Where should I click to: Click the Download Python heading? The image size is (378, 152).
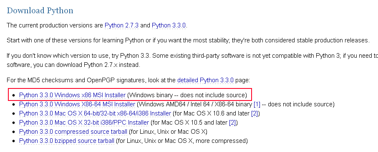[40, 10]
